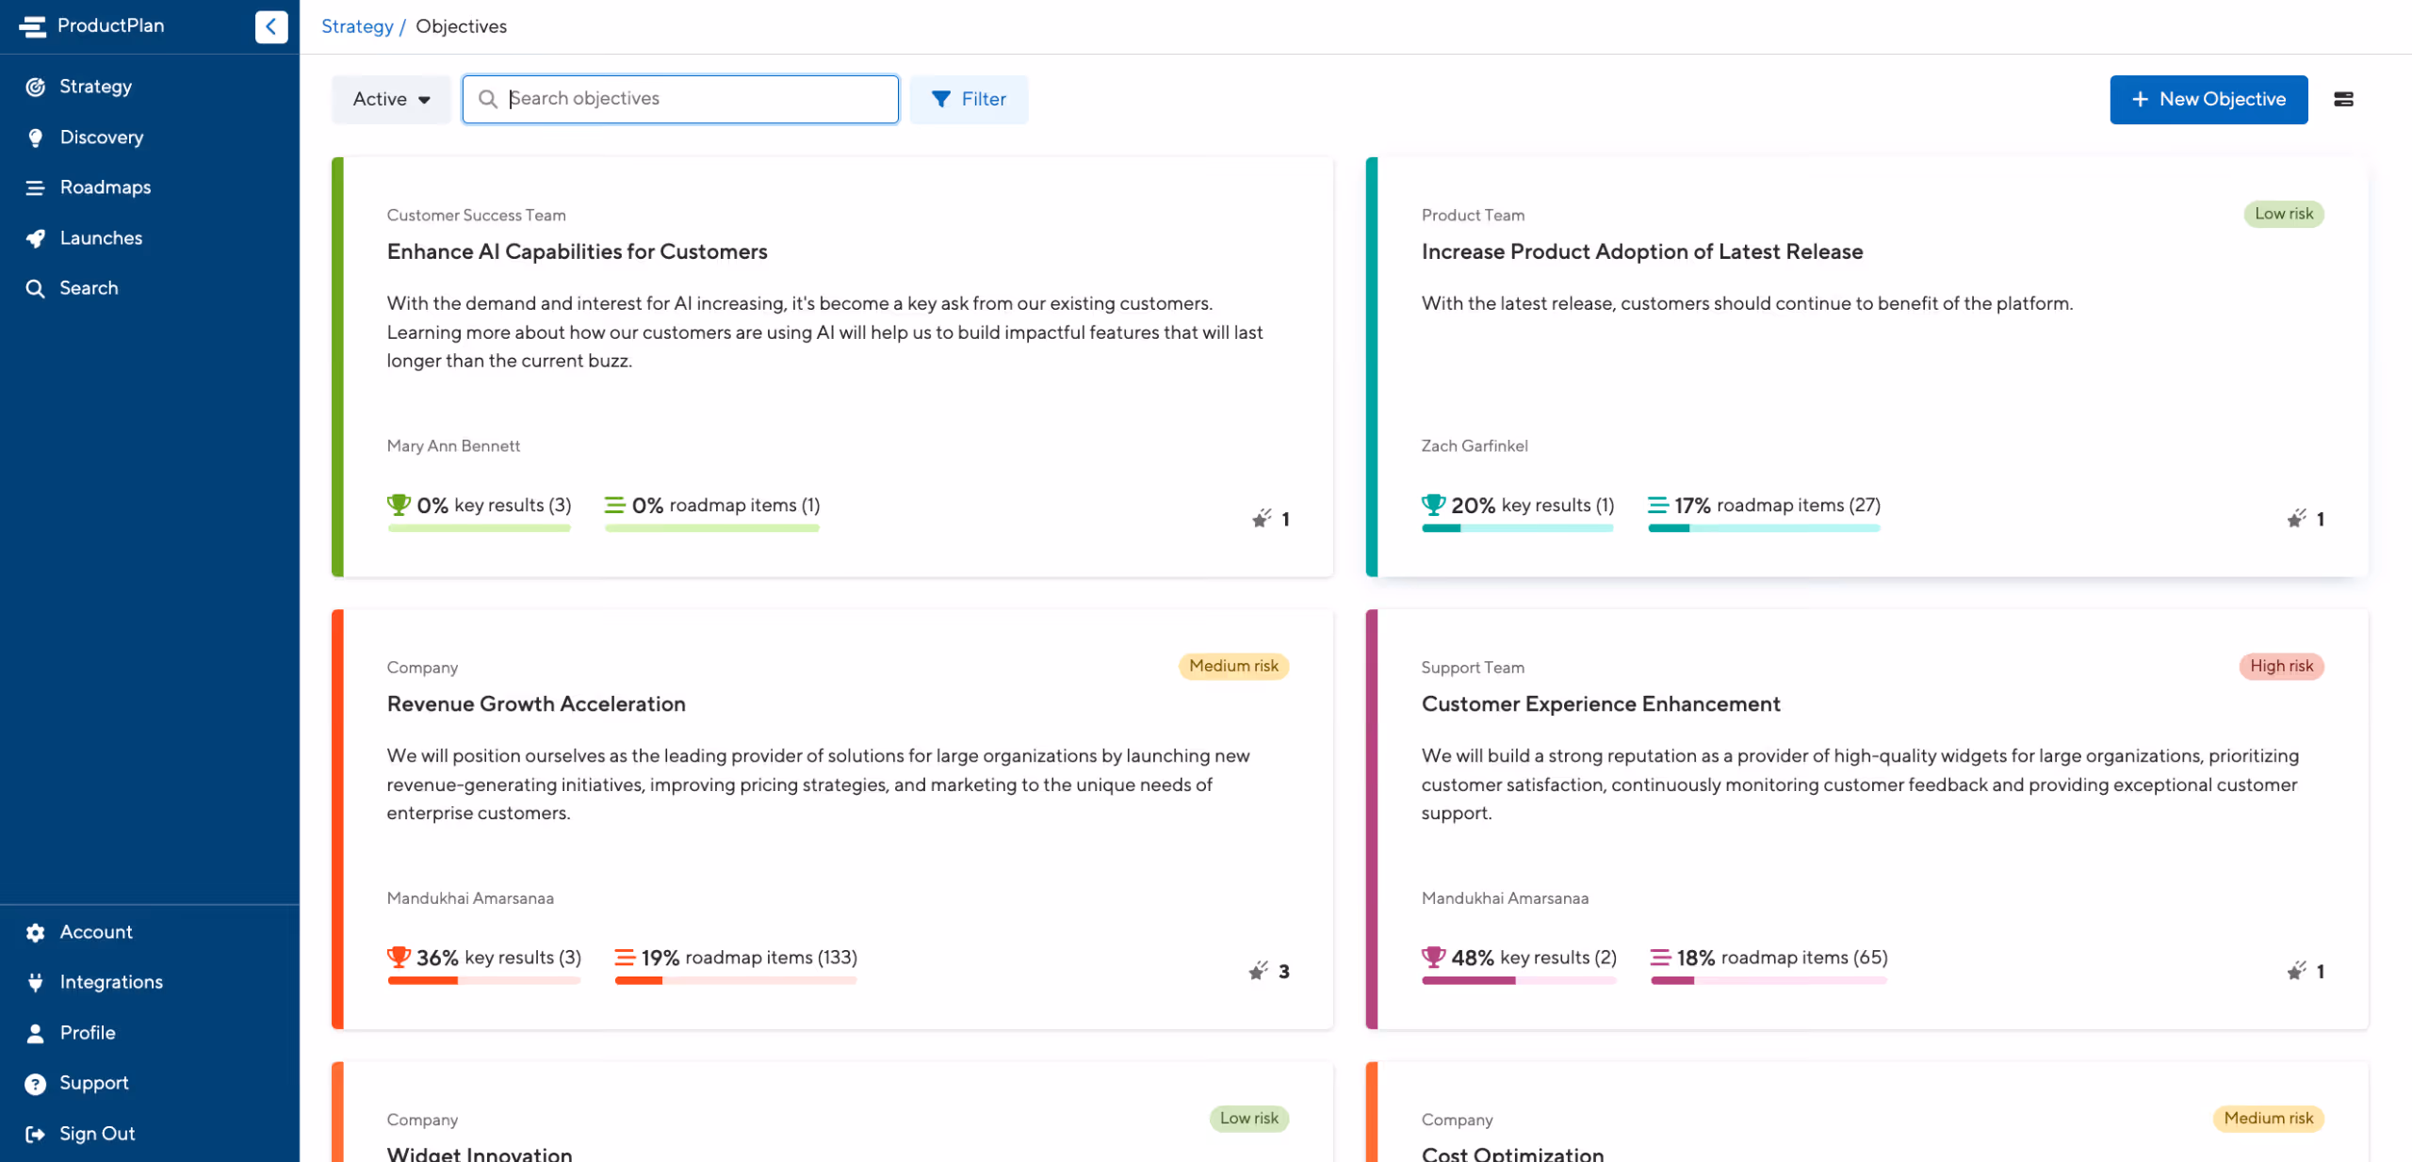Click the ProductPlan logo icon
2412x1162 pixels.
(x=32, y=26)
